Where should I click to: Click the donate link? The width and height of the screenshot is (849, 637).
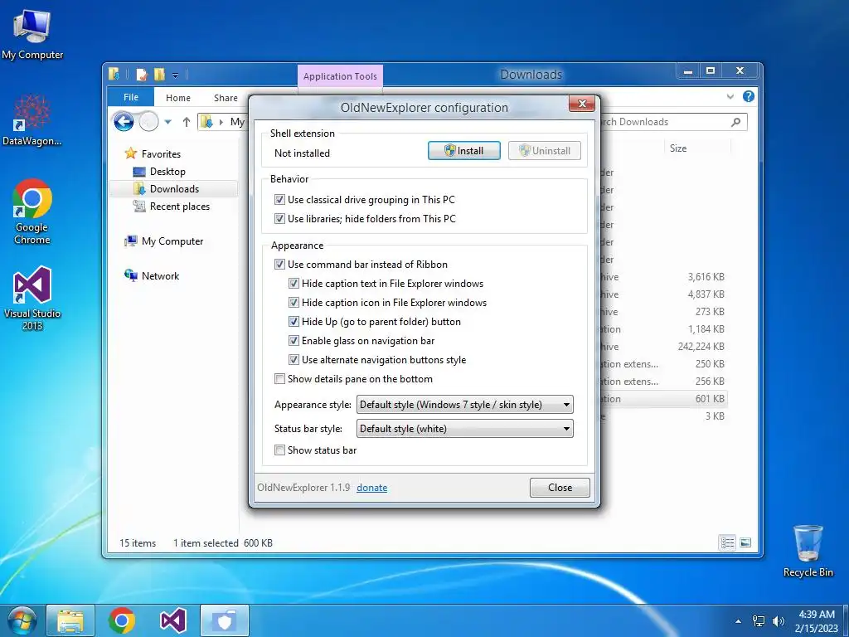pos(371,488)
